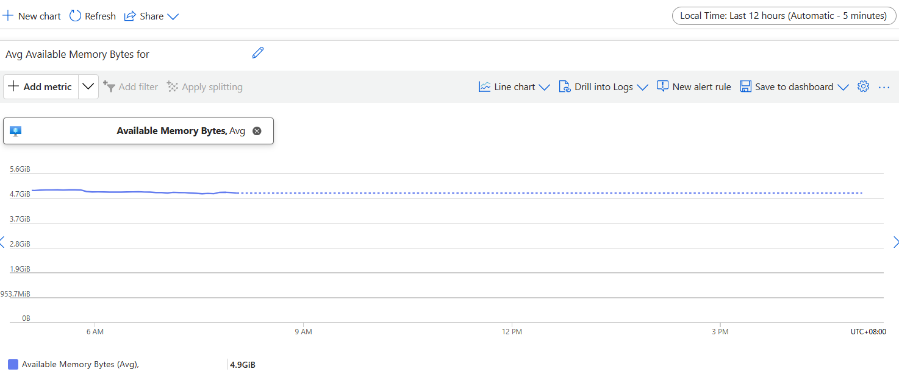The height and width of the screenshot is (383, 899).
Task: Click the blue legend color swatch
Action: [x=13, y=364]
